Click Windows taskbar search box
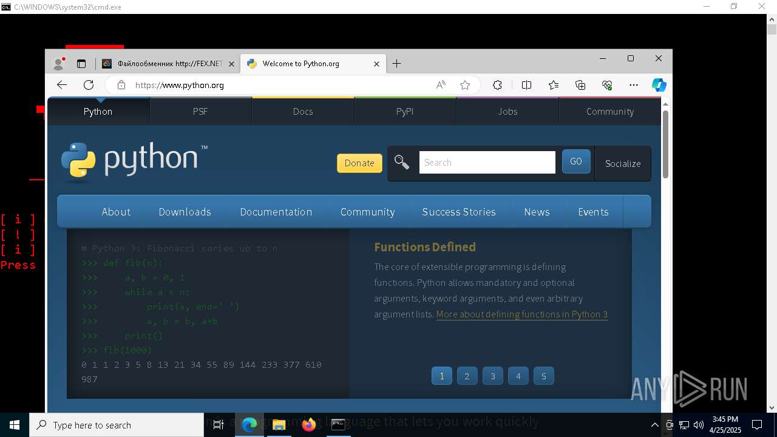777x437 pixels. click(117, 425)
